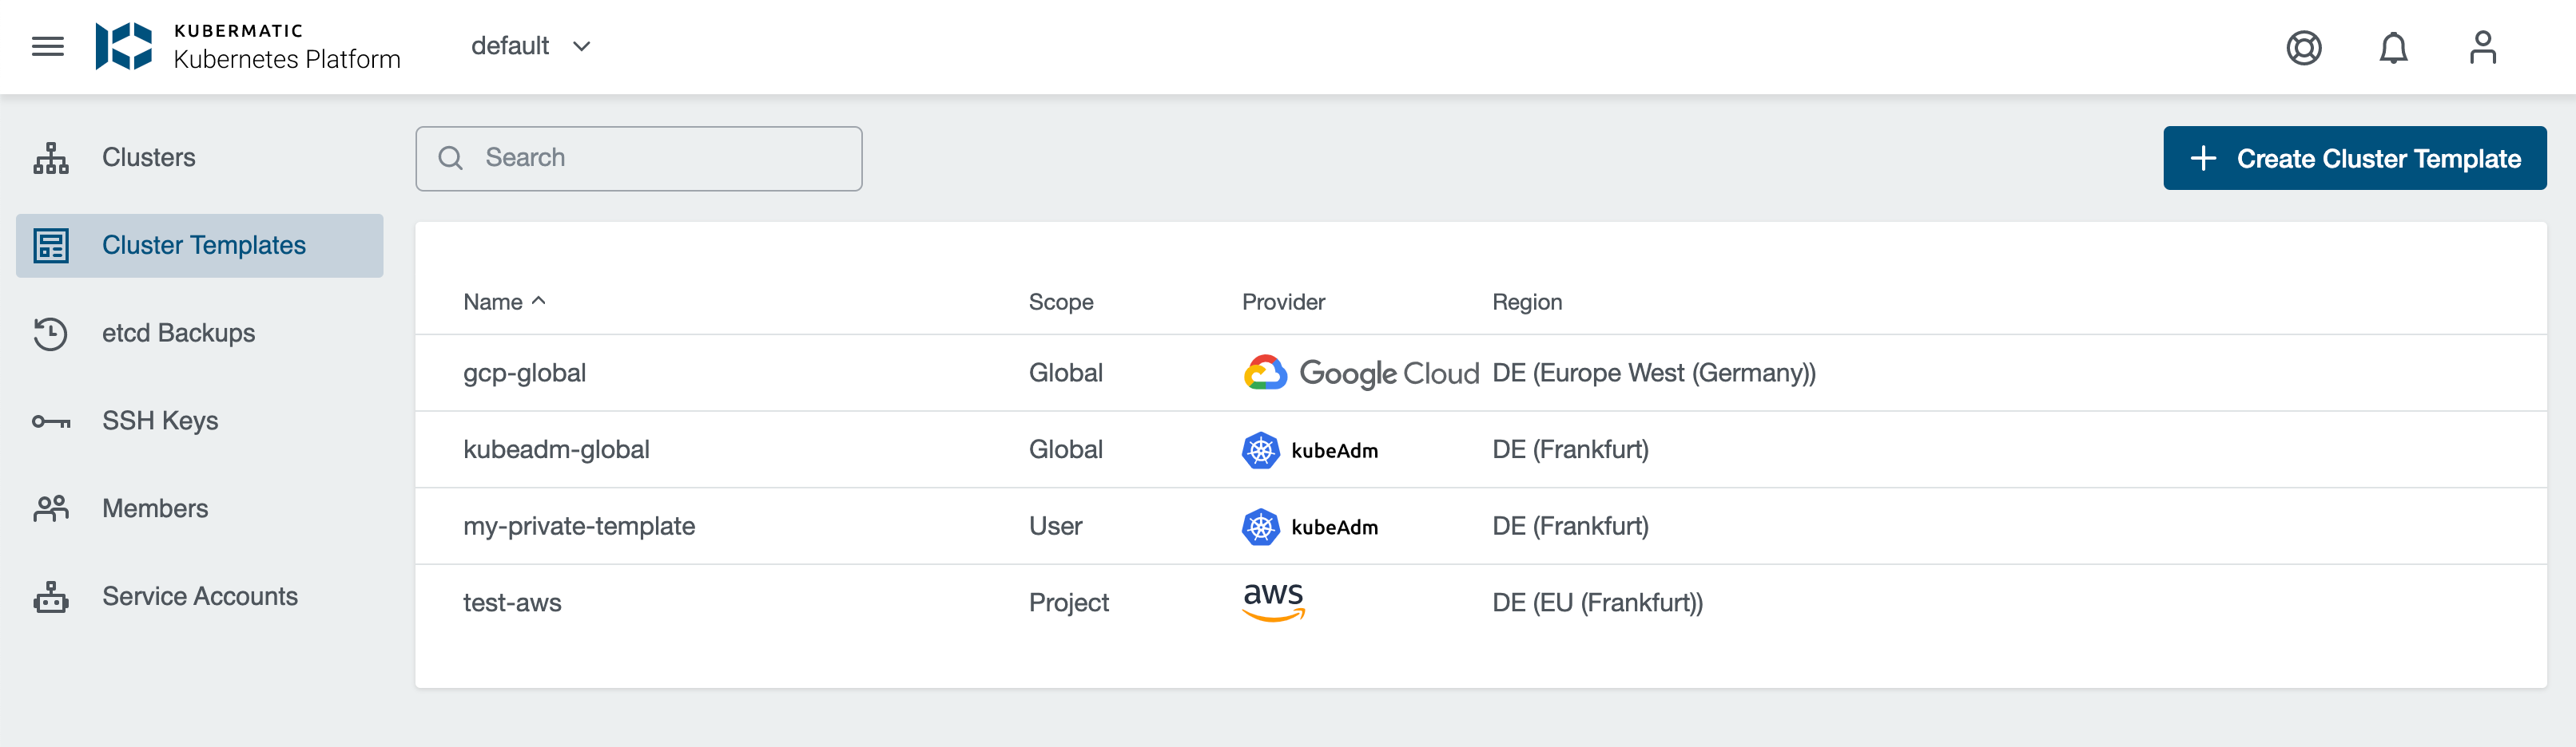Open Service Accounts in sidebar
The image size is (2576, 747).
200,596
